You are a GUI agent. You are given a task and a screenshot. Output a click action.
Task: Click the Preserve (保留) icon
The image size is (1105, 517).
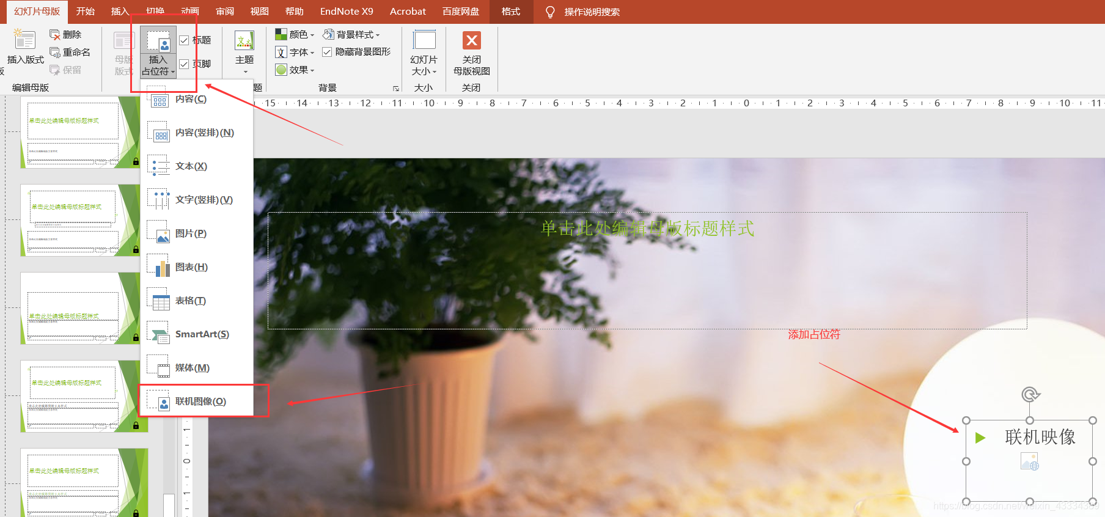pos(55,70)
